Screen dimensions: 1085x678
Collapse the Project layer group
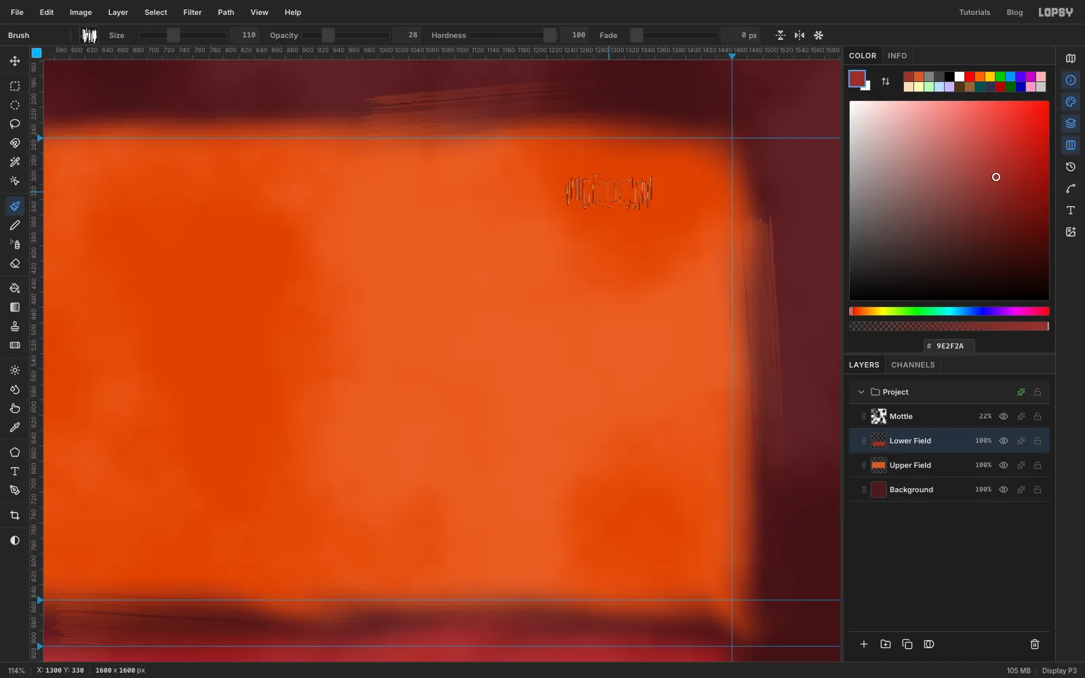(861, 392)
